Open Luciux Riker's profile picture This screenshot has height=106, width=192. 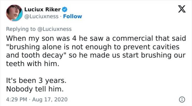tap(14, 13)
